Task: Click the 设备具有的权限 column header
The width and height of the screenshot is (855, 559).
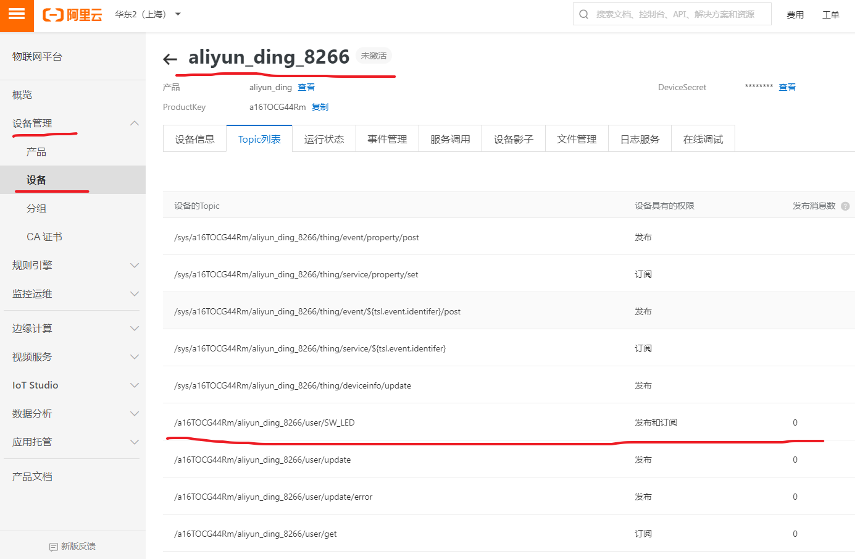Action: pyautogui.click(x=664, y=206)
